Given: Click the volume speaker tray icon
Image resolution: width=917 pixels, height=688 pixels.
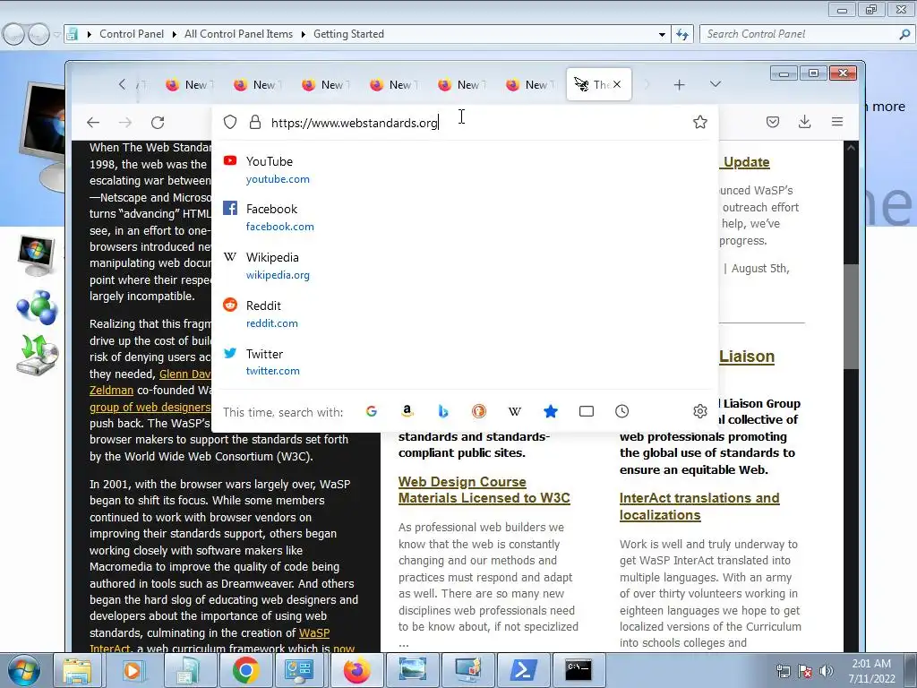Looking at the screenshot, I should (x=826, y=670).
